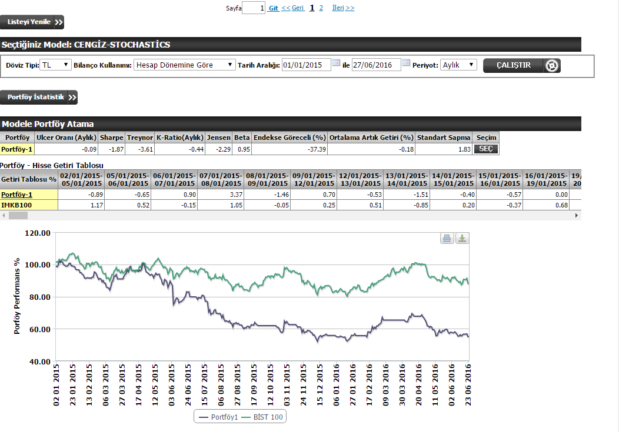The width and height of the screenshot is (619, 432).
Task: Click the chart download icon
Action: point(462,238)
